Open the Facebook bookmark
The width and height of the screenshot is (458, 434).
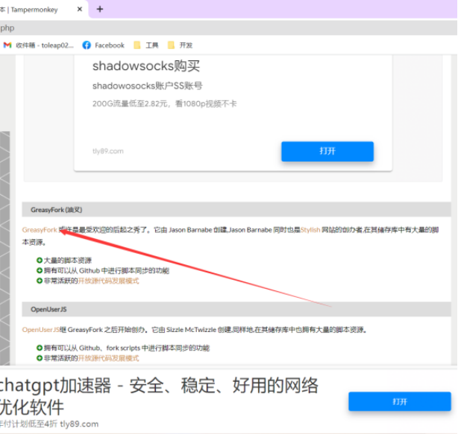pyautogui.click(x=104, y=45)
